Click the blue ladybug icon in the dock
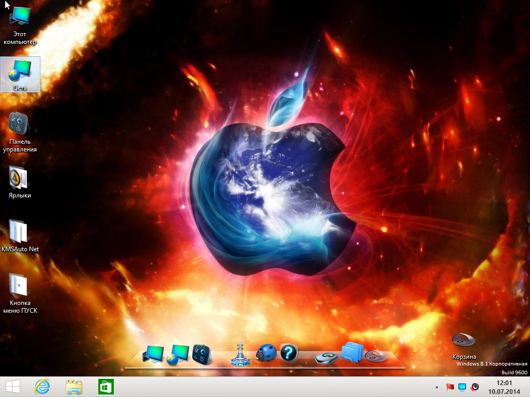The width and height of the screenshot is (530, 397). tap(266, 353)
